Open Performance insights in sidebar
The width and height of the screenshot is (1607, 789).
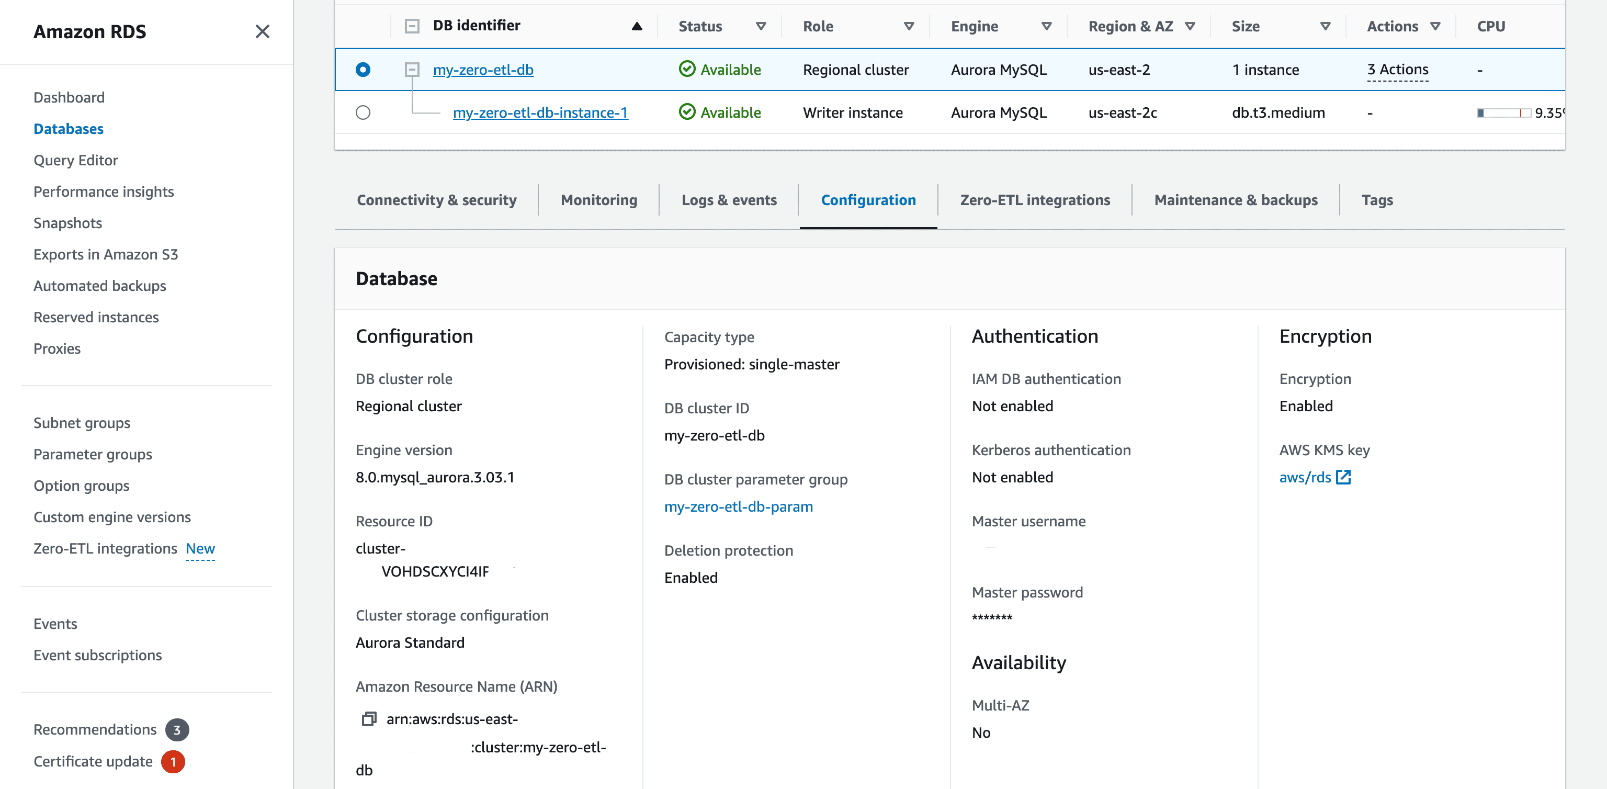(x=104, y=191)
